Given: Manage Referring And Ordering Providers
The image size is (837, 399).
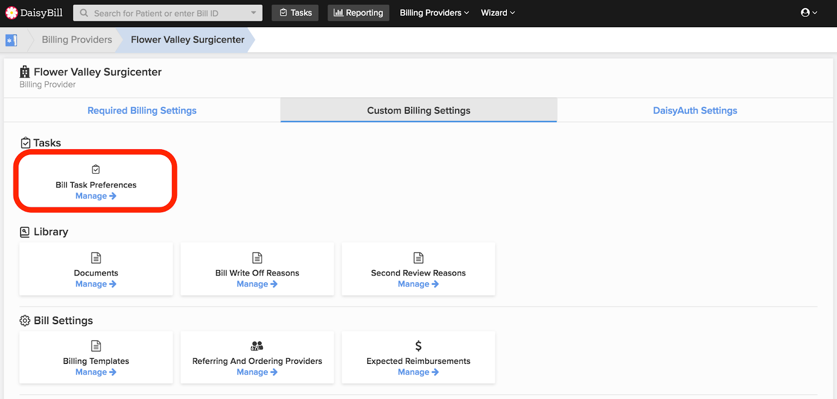Looking at the screenshot, I should [257, 372].
